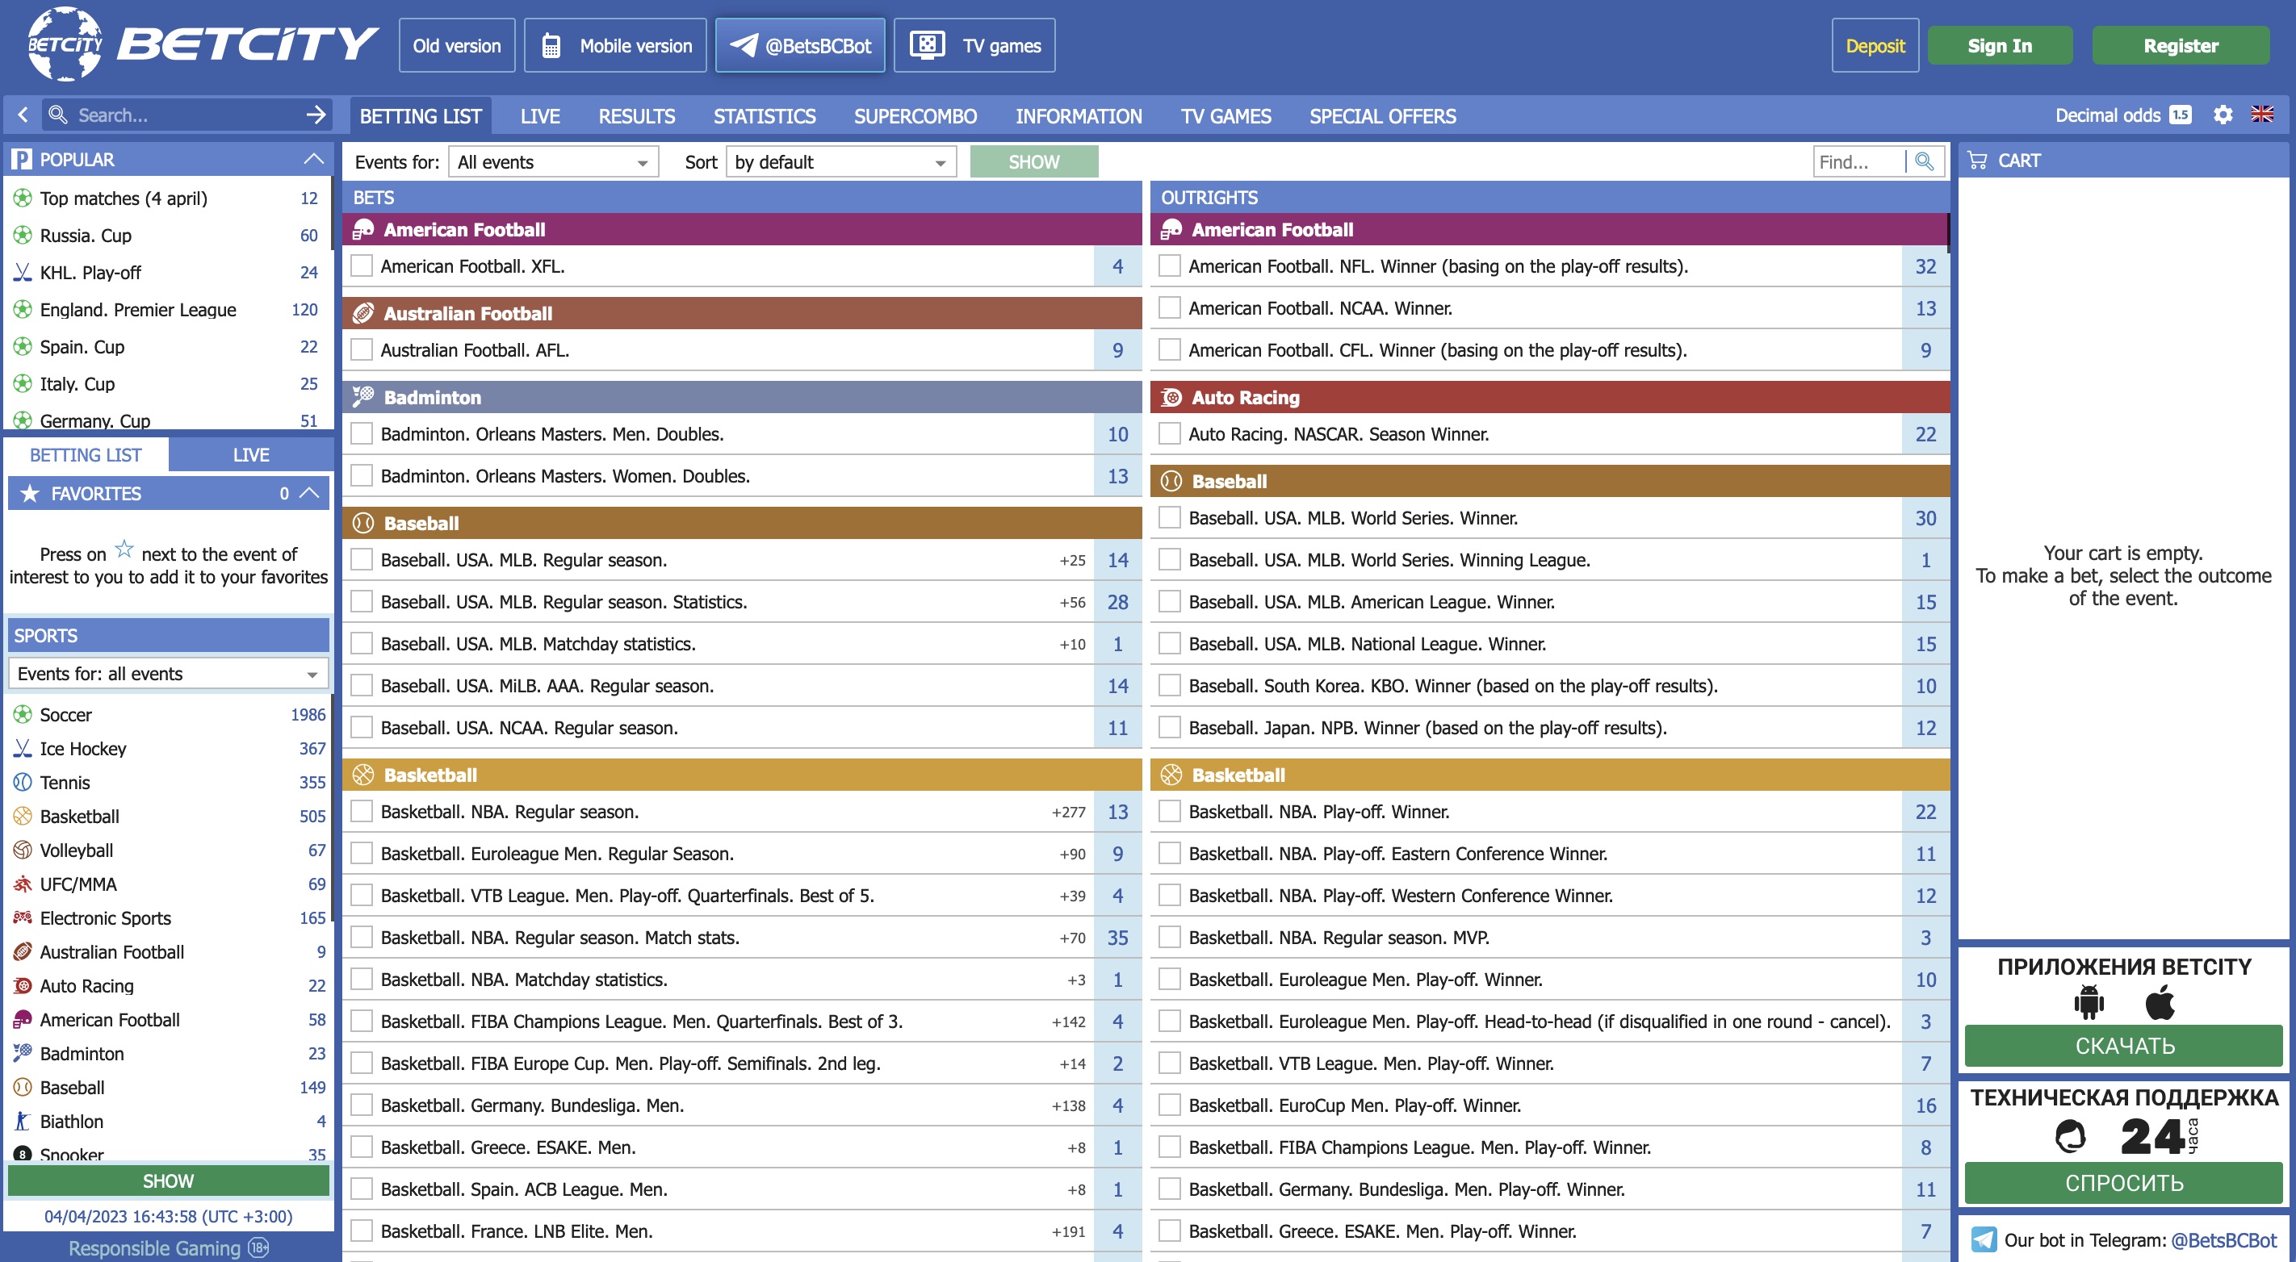This screenshot has width=2296, height=1262.
Task: Select Badminton Orleans Masters Men Doubles checkbox
Action: point(361,433)
